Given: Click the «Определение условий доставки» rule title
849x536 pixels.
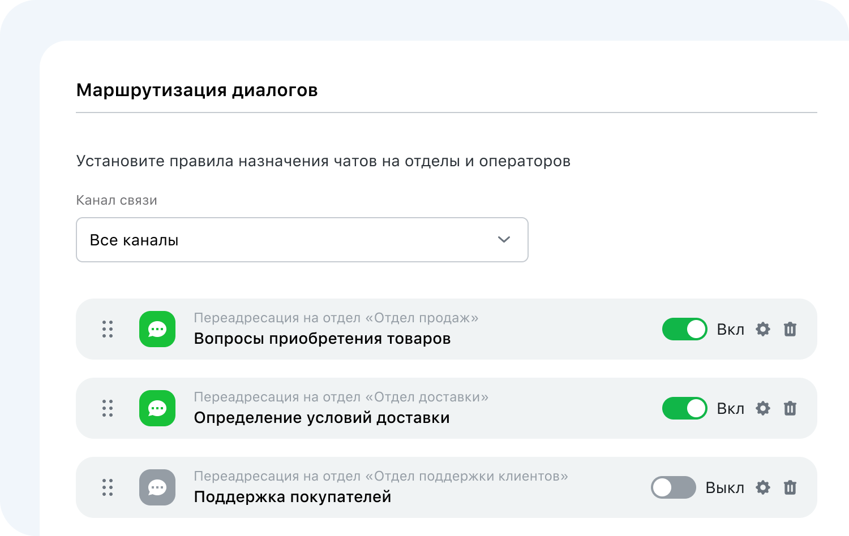Looking at the screenshot, I should tap(321, 418).
